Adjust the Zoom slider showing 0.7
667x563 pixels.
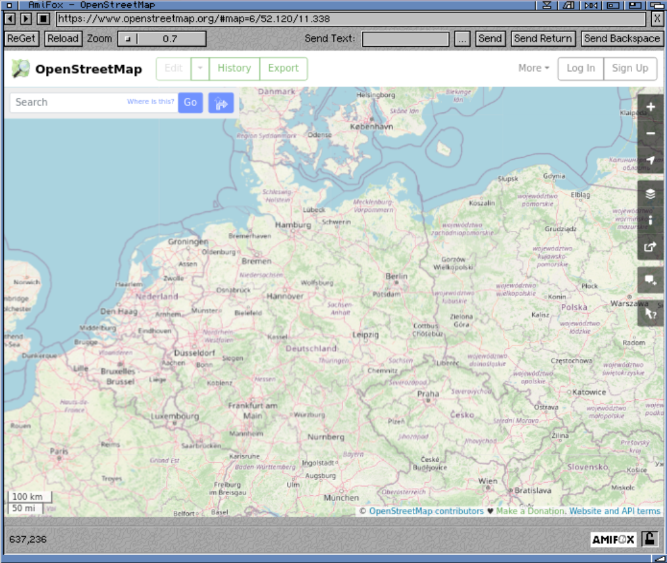[161, 39]
